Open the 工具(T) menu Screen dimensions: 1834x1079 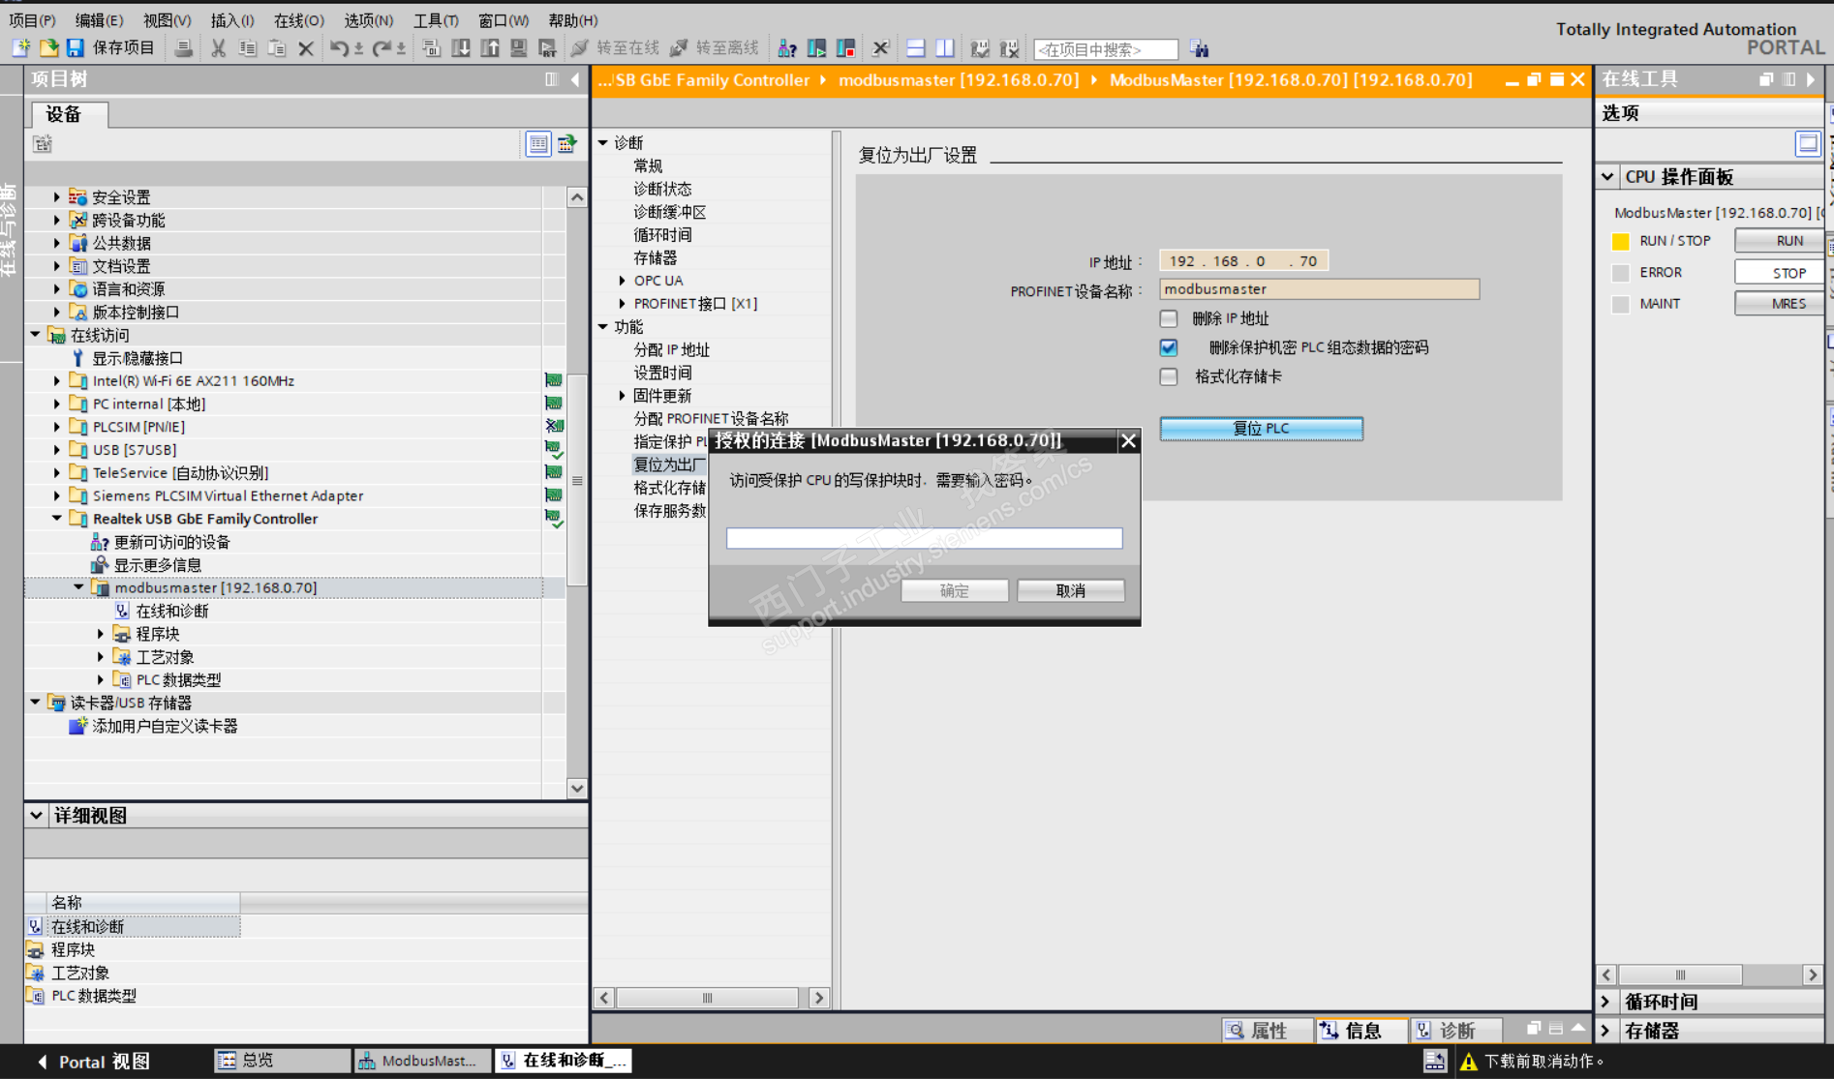436,20
